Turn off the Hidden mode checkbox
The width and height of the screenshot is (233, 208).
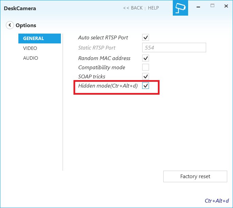coord(146,86)
